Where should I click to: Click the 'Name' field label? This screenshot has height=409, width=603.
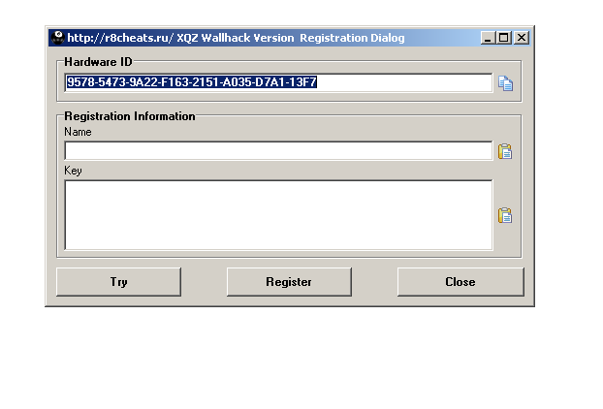pyautogui.click(x=78, y=132)
